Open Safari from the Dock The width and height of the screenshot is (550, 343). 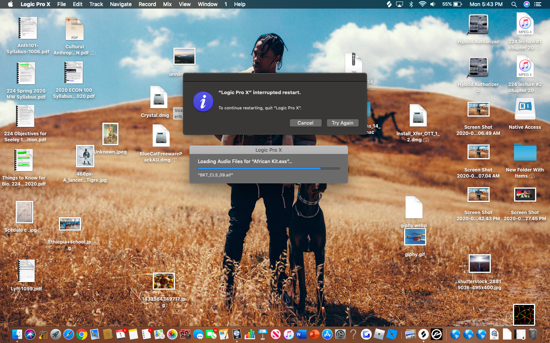click(69, 334)
